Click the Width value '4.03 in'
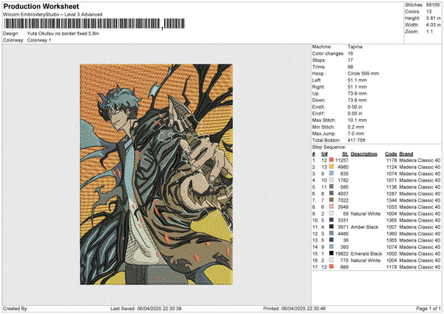Screen dimensions: 444x314 (x=433, y=25)
